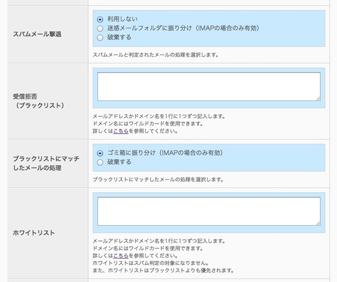Click the スパムメール撃退 row heading
337x282 pixels.
tap(38, 34)
